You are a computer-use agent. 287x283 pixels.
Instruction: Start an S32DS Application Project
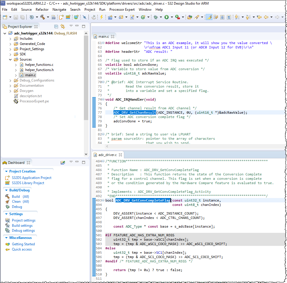point(31,177)
